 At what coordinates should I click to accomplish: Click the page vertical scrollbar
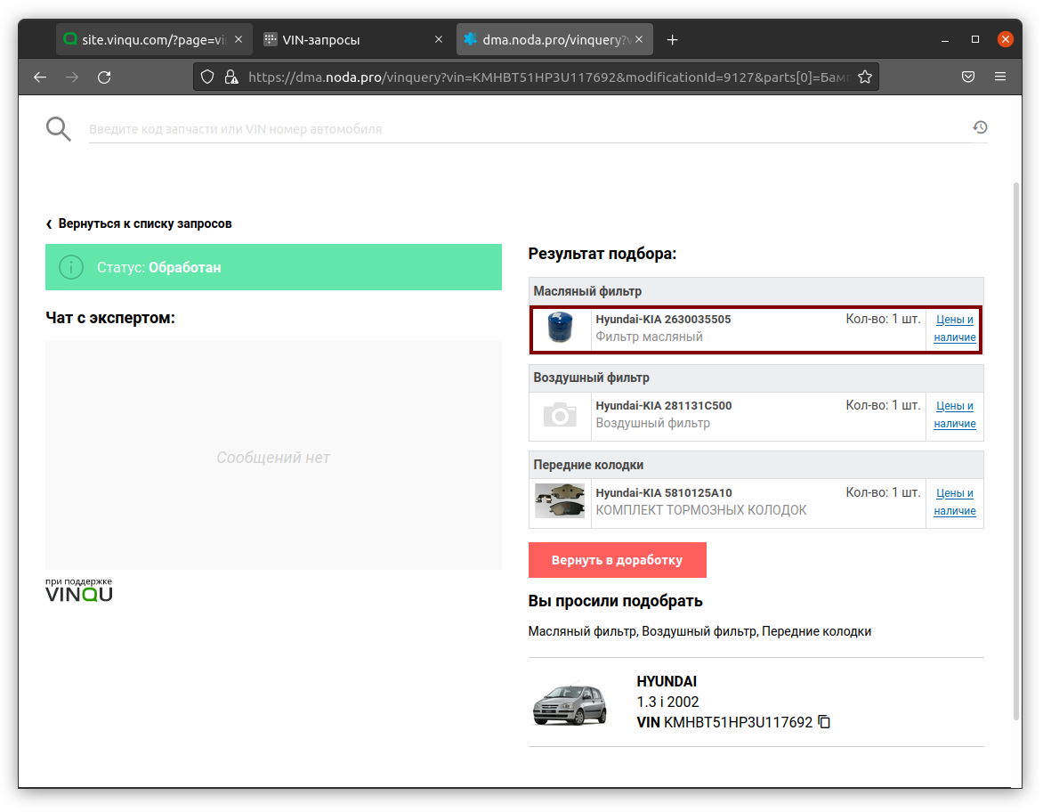point(1015,451)
